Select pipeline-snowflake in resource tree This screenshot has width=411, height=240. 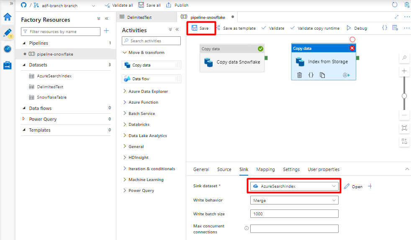[55, 54]
